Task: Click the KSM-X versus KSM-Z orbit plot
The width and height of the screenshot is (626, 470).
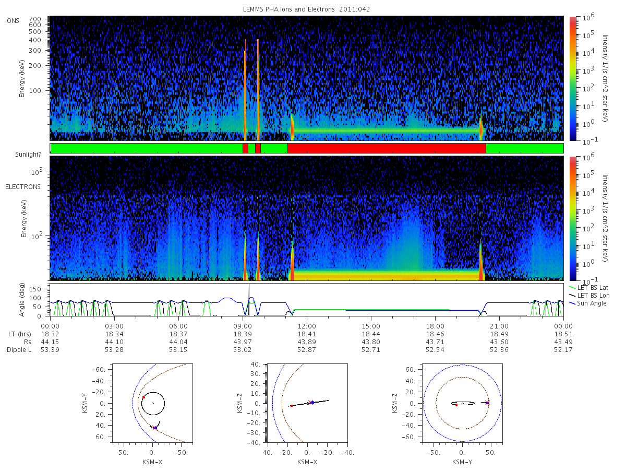Action: click(x=307, y=403)
